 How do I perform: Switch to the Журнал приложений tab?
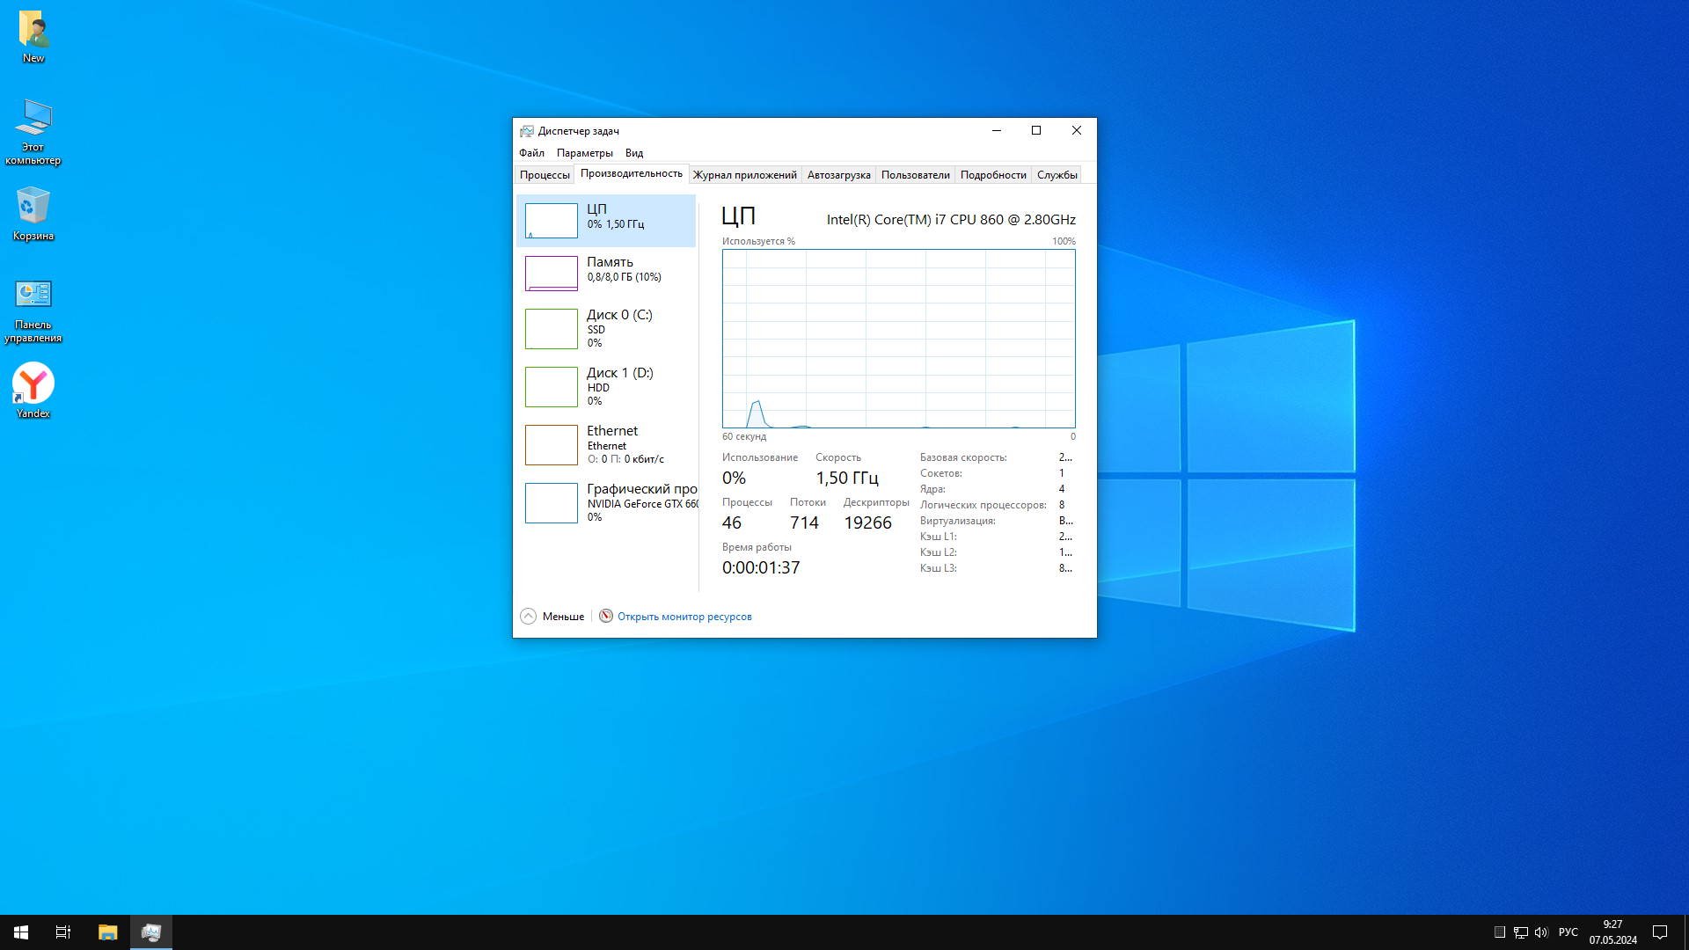(x=744, y=175)
